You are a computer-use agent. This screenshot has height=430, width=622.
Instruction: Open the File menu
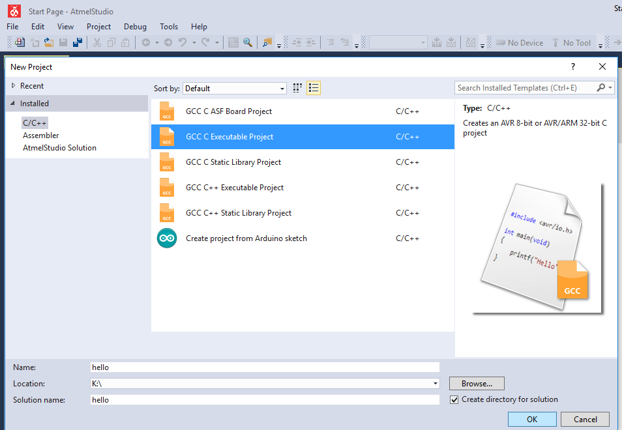pyautogui.click(x=12, y=27)
